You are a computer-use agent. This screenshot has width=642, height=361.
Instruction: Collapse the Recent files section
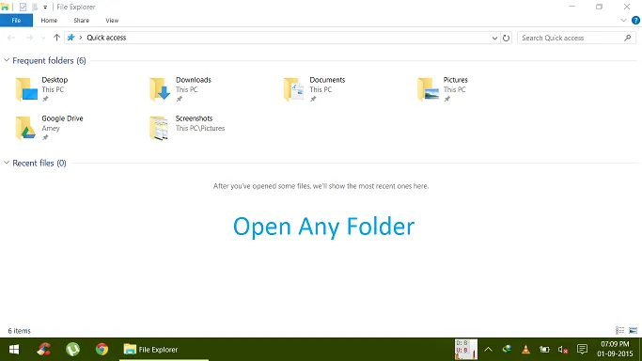[x=7, y=163]
